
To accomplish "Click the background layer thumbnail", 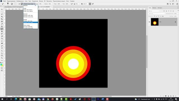I will coord(155,22).
